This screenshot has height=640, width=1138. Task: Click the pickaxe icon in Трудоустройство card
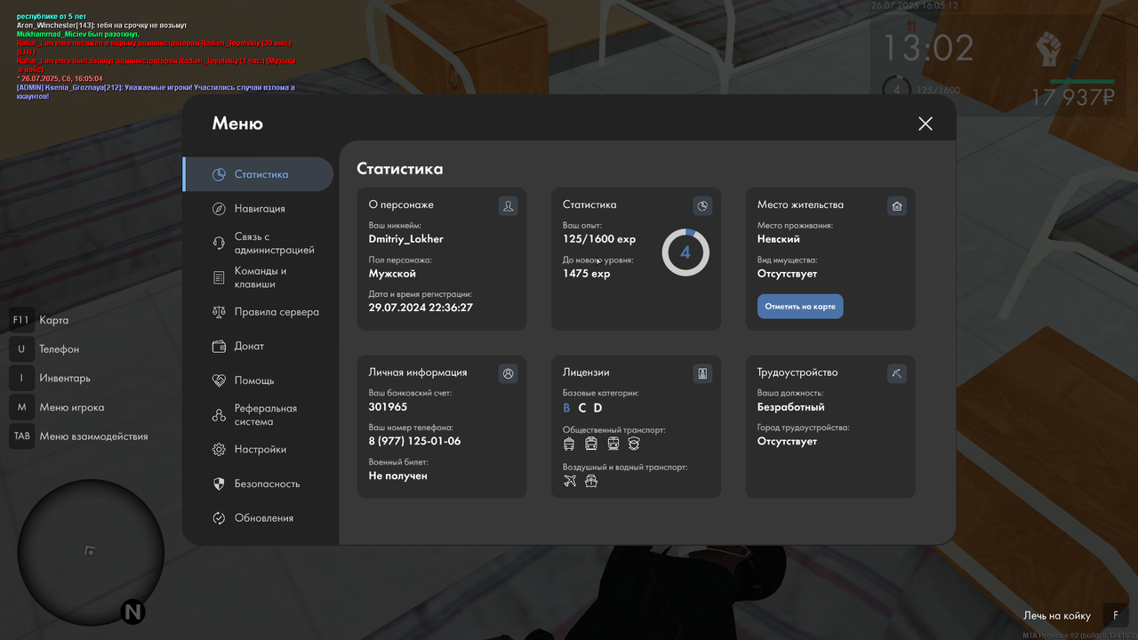[x=897, y=373]
